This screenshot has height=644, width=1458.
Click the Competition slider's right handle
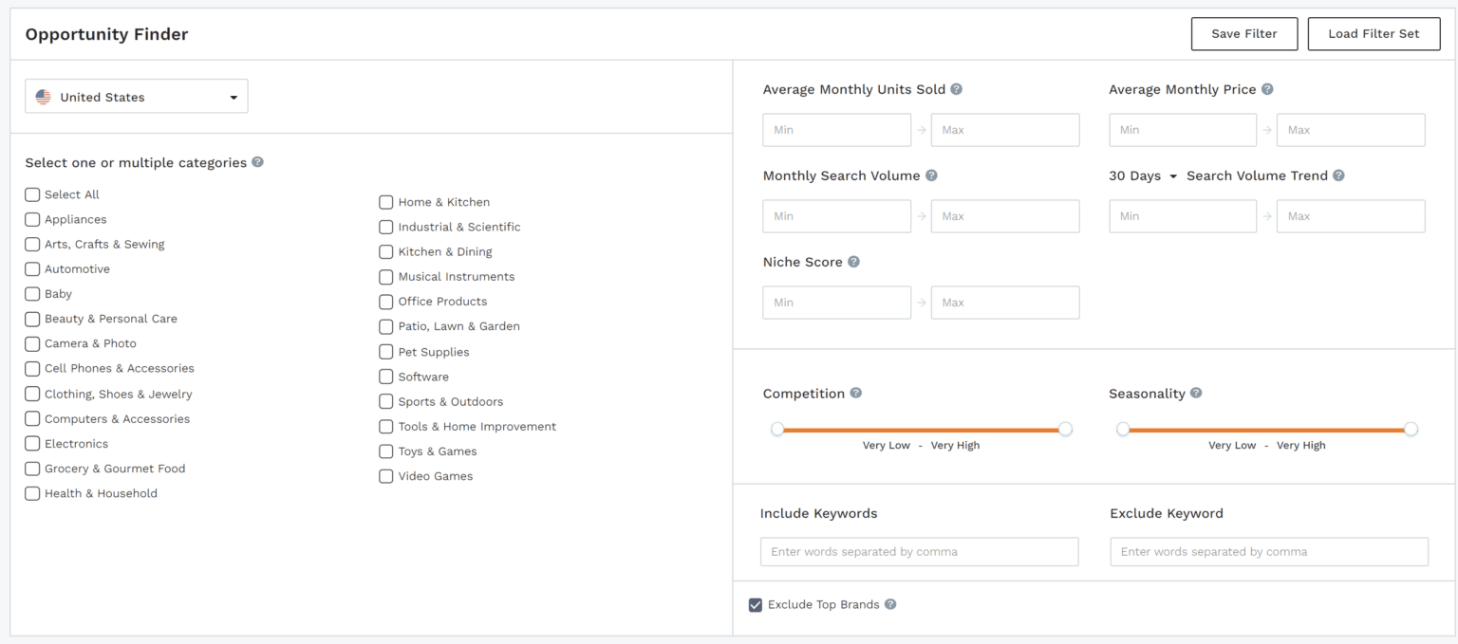tap(1065, 430)
